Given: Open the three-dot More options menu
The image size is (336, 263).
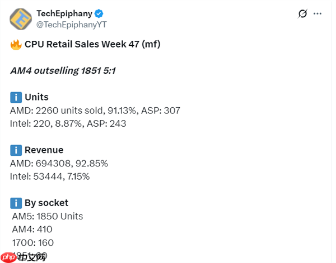Looking at the screenshot, I should coord(318,13).
